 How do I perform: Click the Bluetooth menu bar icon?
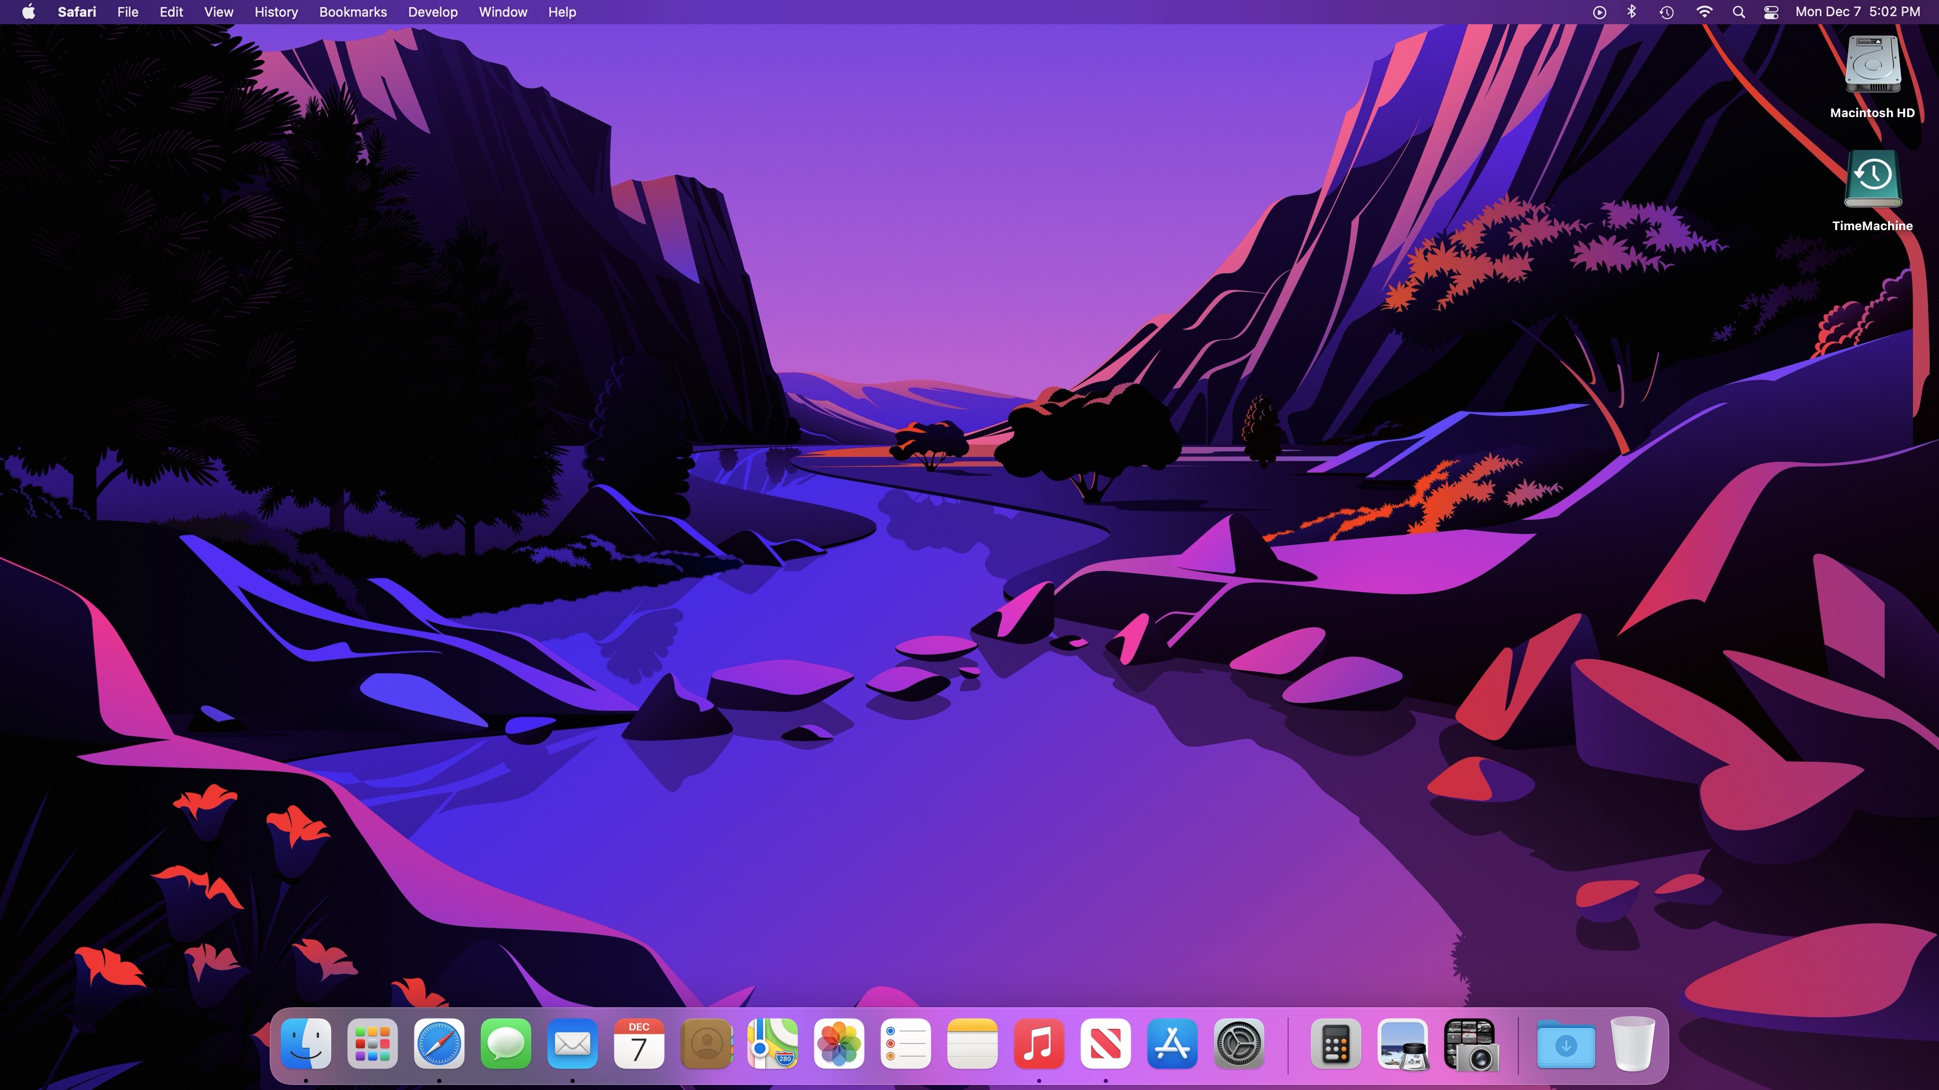tap(1632, 12)
